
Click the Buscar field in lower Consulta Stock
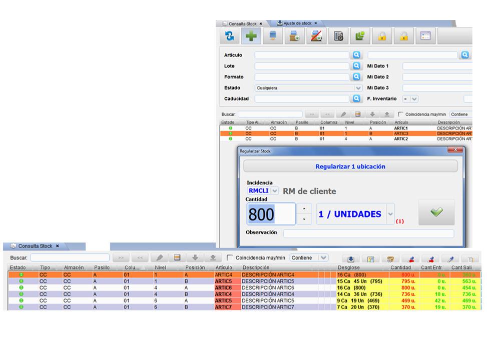tap(70, 257)
